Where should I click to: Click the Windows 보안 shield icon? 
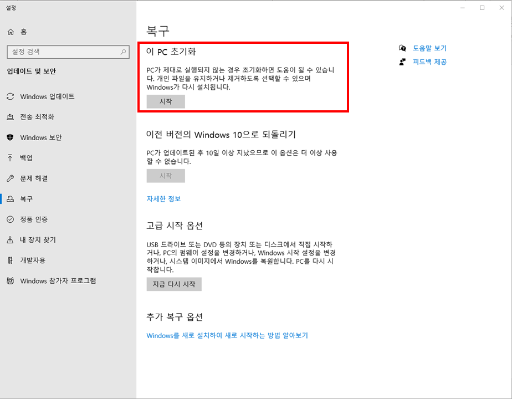tap(11, 137)
